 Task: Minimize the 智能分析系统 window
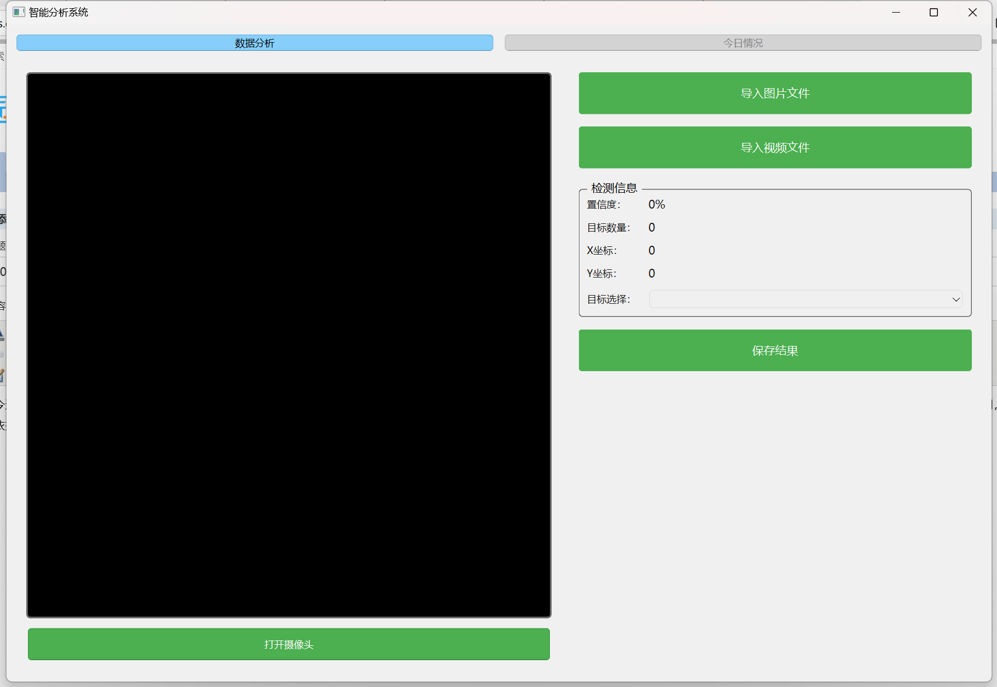coord(896,12)
